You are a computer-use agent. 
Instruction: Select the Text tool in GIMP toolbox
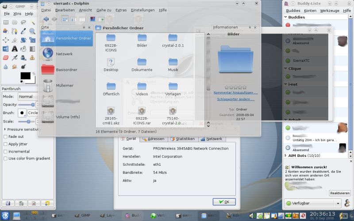tap(15, 49)
